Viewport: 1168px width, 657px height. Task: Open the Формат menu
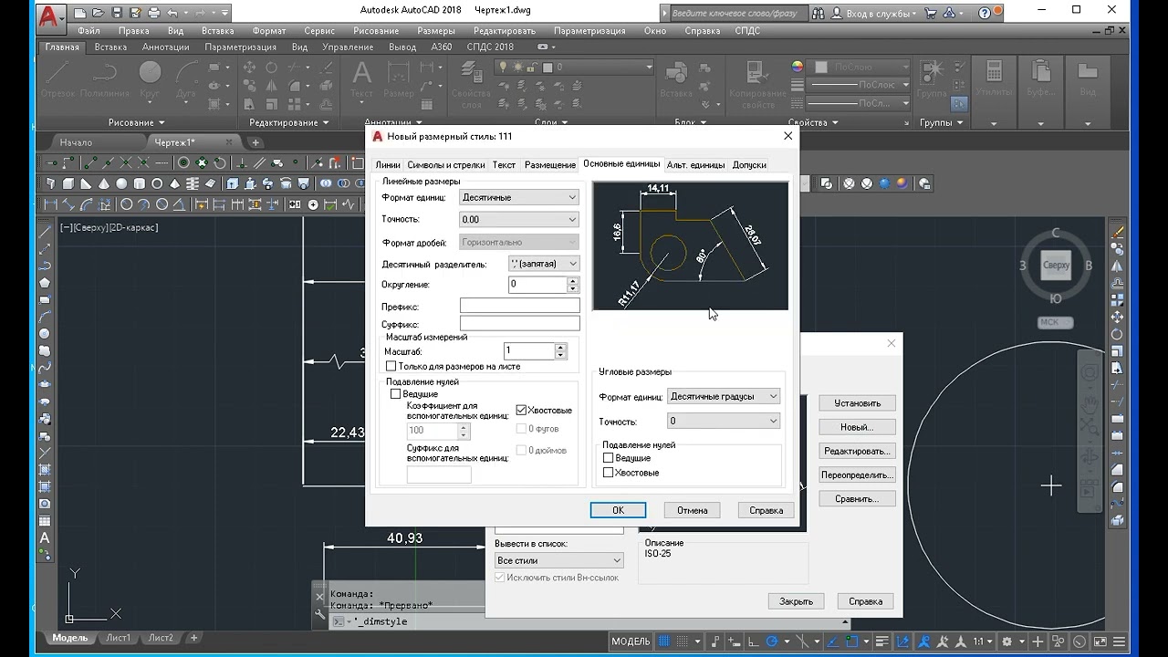click(268, 30)
